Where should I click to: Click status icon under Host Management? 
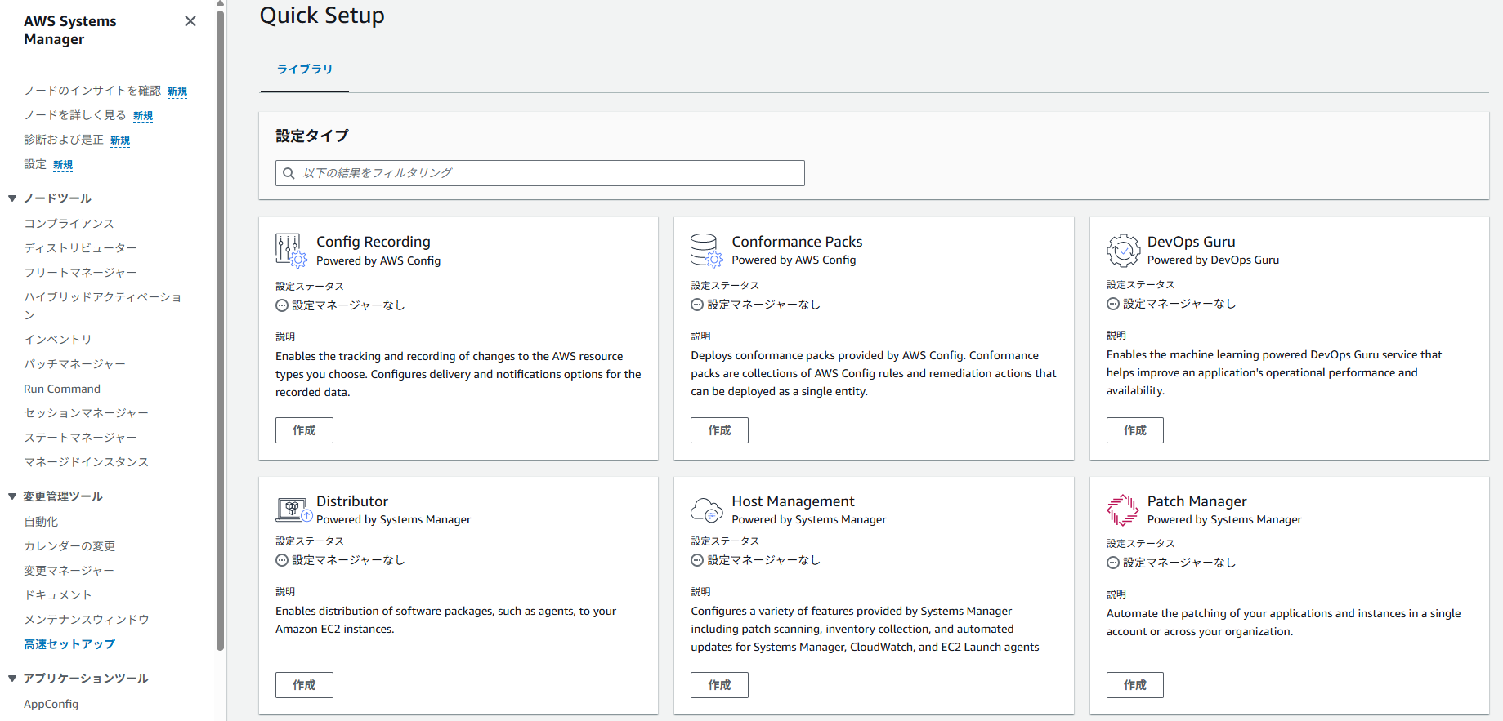pos(697,560)
